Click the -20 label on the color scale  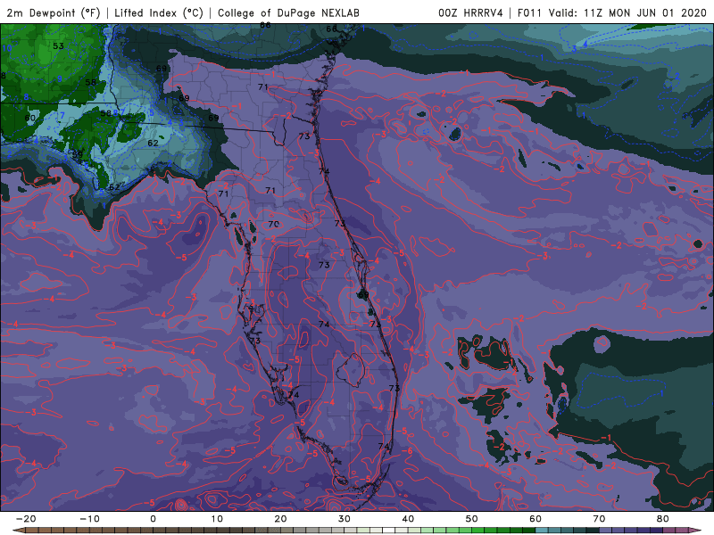26,519
